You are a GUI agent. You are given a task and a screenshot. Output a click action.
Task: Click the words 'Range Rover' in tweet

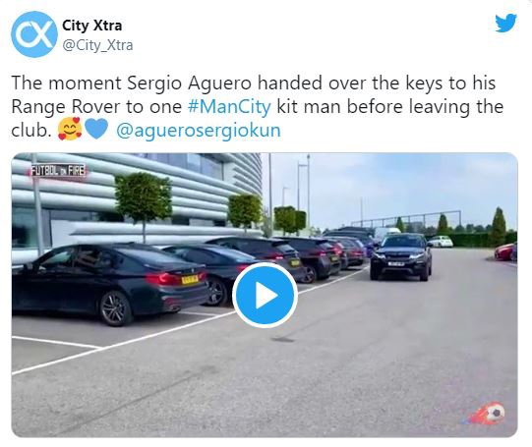tap(66, 107)
